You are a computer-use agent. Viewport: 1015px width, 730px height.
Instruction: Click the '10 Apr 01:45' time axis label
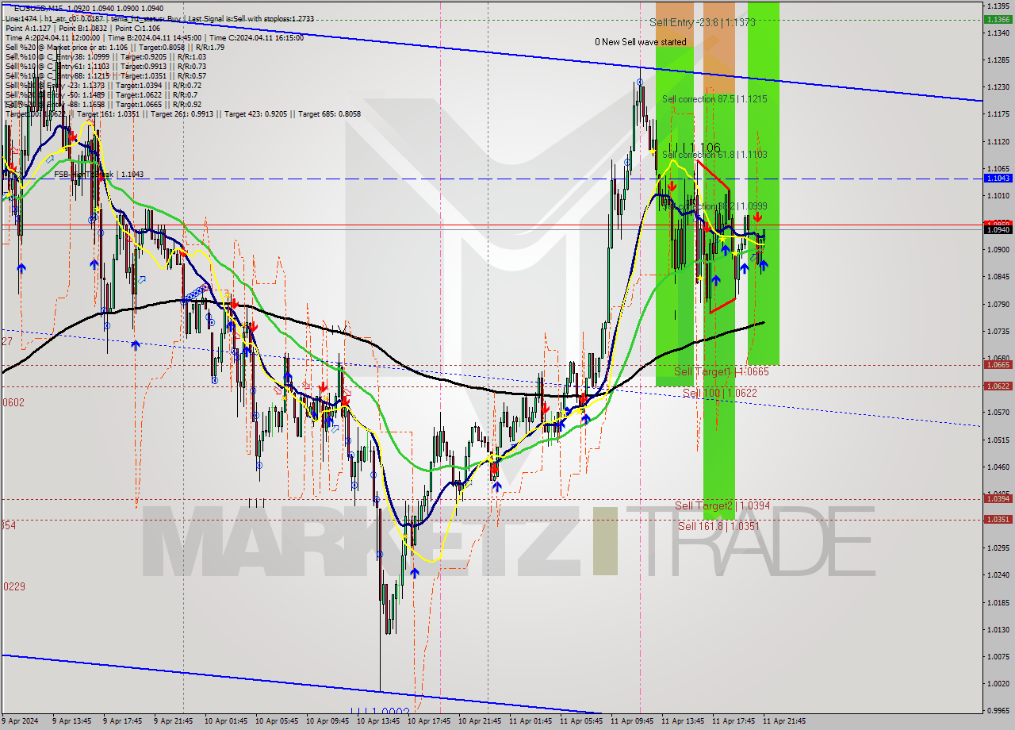(x=228, y=721)
